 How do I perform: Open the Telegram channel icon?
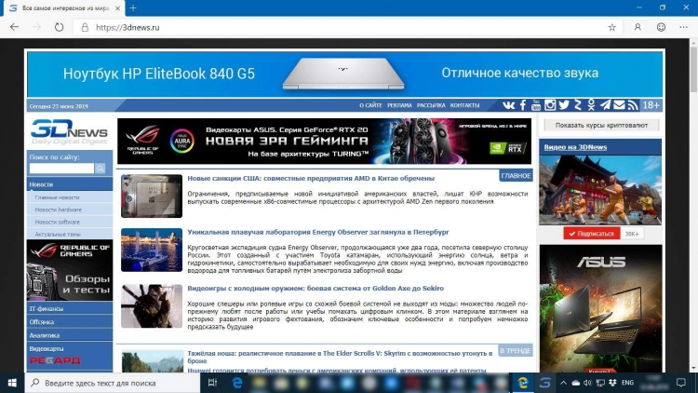605,105
